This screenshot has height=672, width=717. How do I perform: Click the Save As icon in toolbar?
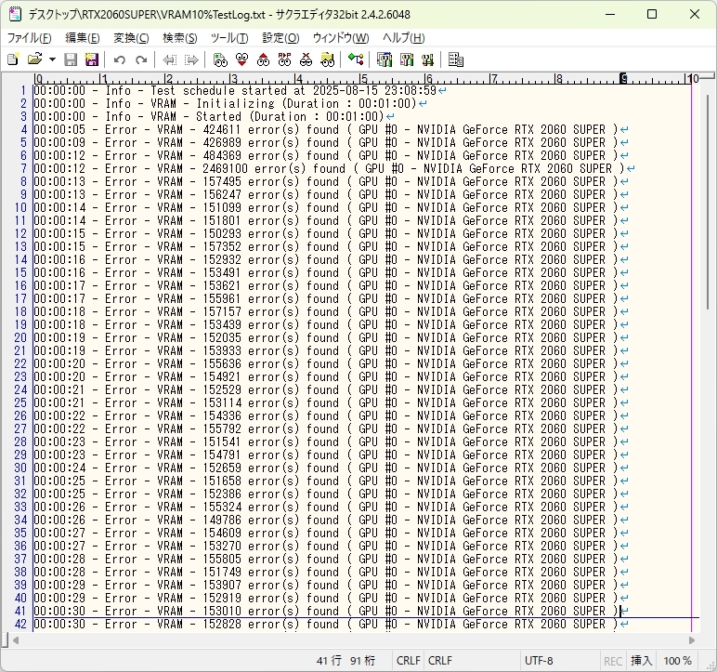tap(92, 59)
